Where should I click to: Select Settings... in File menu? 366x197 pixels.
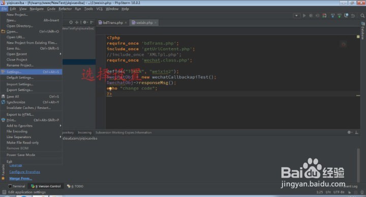click(x=32, y=72)
